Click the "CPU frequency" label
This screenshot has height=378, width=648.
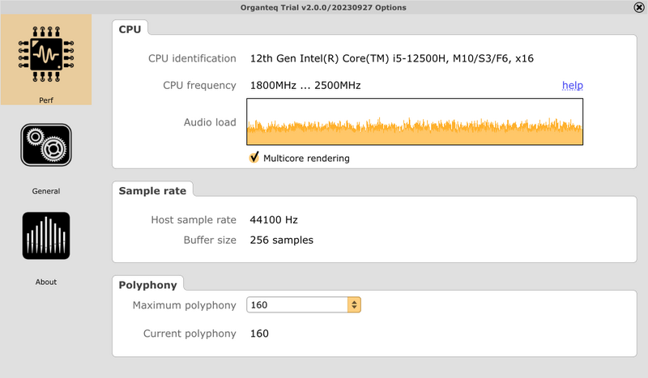click(x=199, y=85)
